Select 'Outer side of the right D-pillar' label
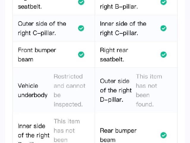This screenshot has height=143, width=190. (116, 90)
